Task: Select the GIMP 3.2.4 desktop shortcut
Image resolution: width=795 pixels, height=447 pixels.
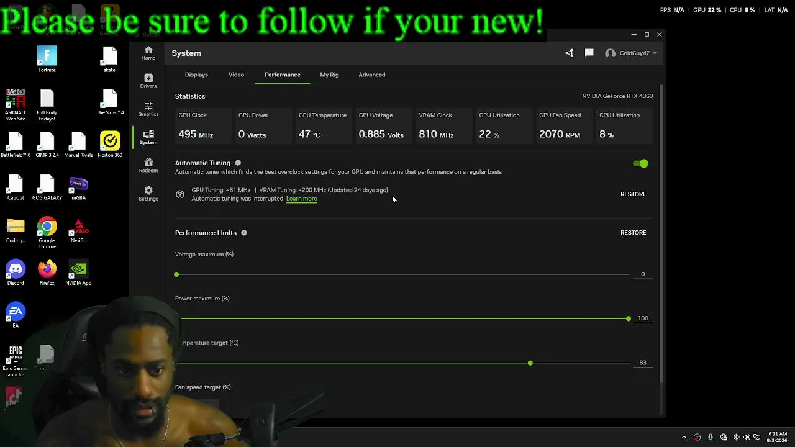Action: tap(47, 145)
